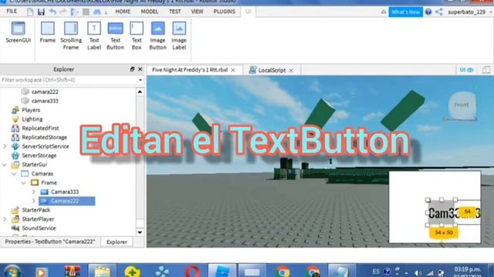Screen dimensions: 494x277
Task: Insert a Frame UI element
Action: 48,32
